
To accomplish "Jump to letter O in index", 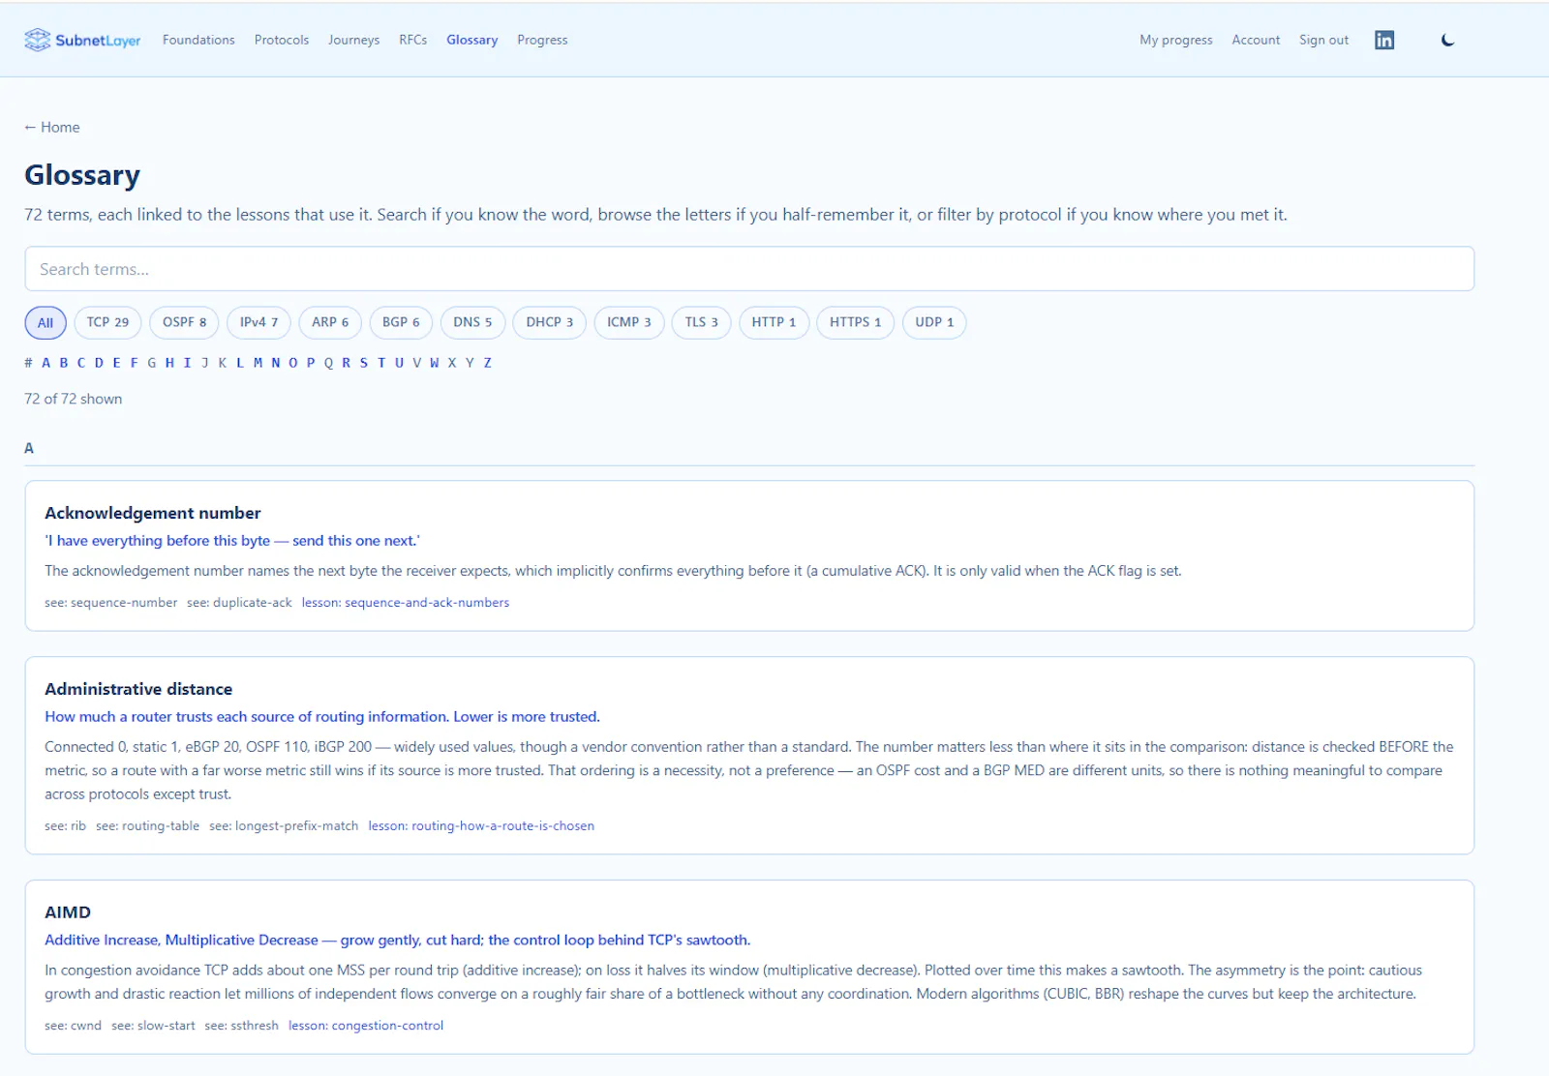I will 293,363.
